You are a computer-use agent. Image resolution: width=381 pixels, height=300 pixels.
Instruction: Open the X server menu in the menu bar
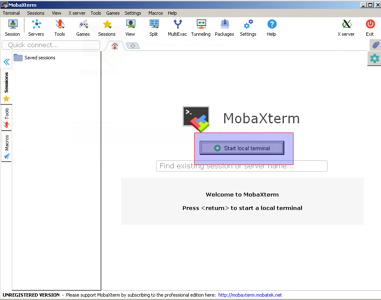77,13
